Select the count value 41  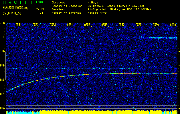point(41,13)
